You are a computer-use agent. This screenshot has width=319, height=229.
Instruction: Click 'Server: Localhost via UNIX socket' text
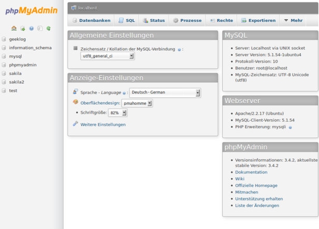click(x=270, y=48)
